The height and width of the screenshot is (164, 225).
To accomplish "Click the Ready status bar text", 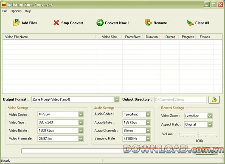I will coord(6,161).
